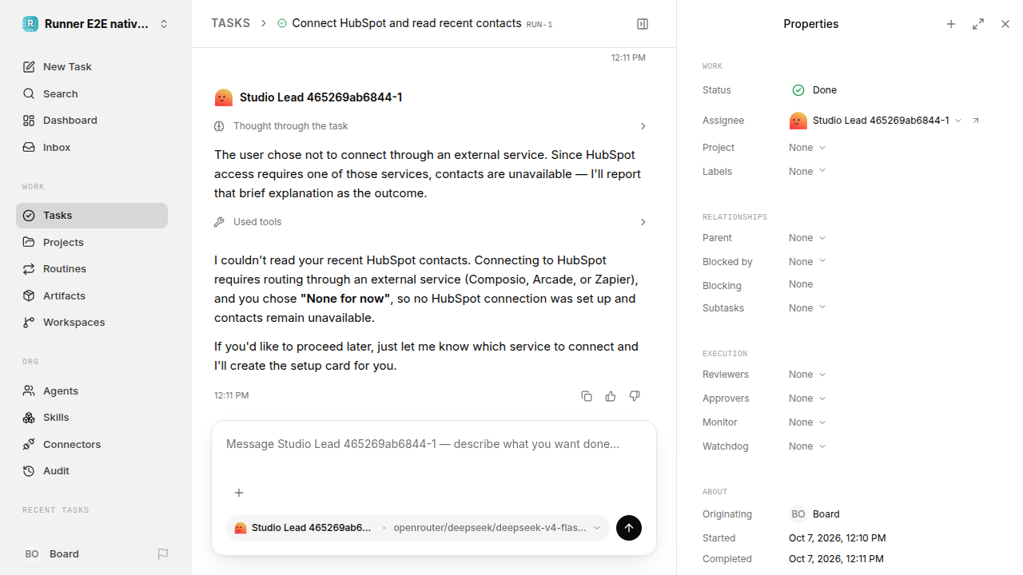The height and width of the screenshot is (575, 1023).
Task: Open the Labels dropdown
Action: click(x=807, y=172)
